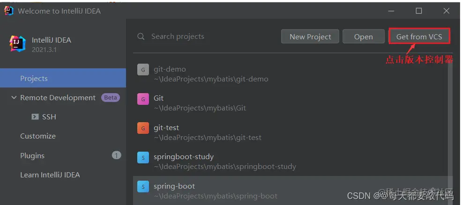
Task: Open Learn IntelliJ IDEA section
Action: click(50, 175)
